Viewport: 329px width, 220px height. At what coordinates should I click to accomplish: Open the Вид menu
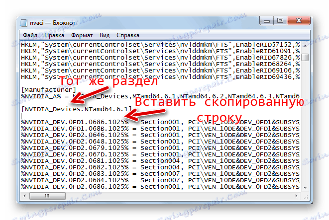click(105, 35)
